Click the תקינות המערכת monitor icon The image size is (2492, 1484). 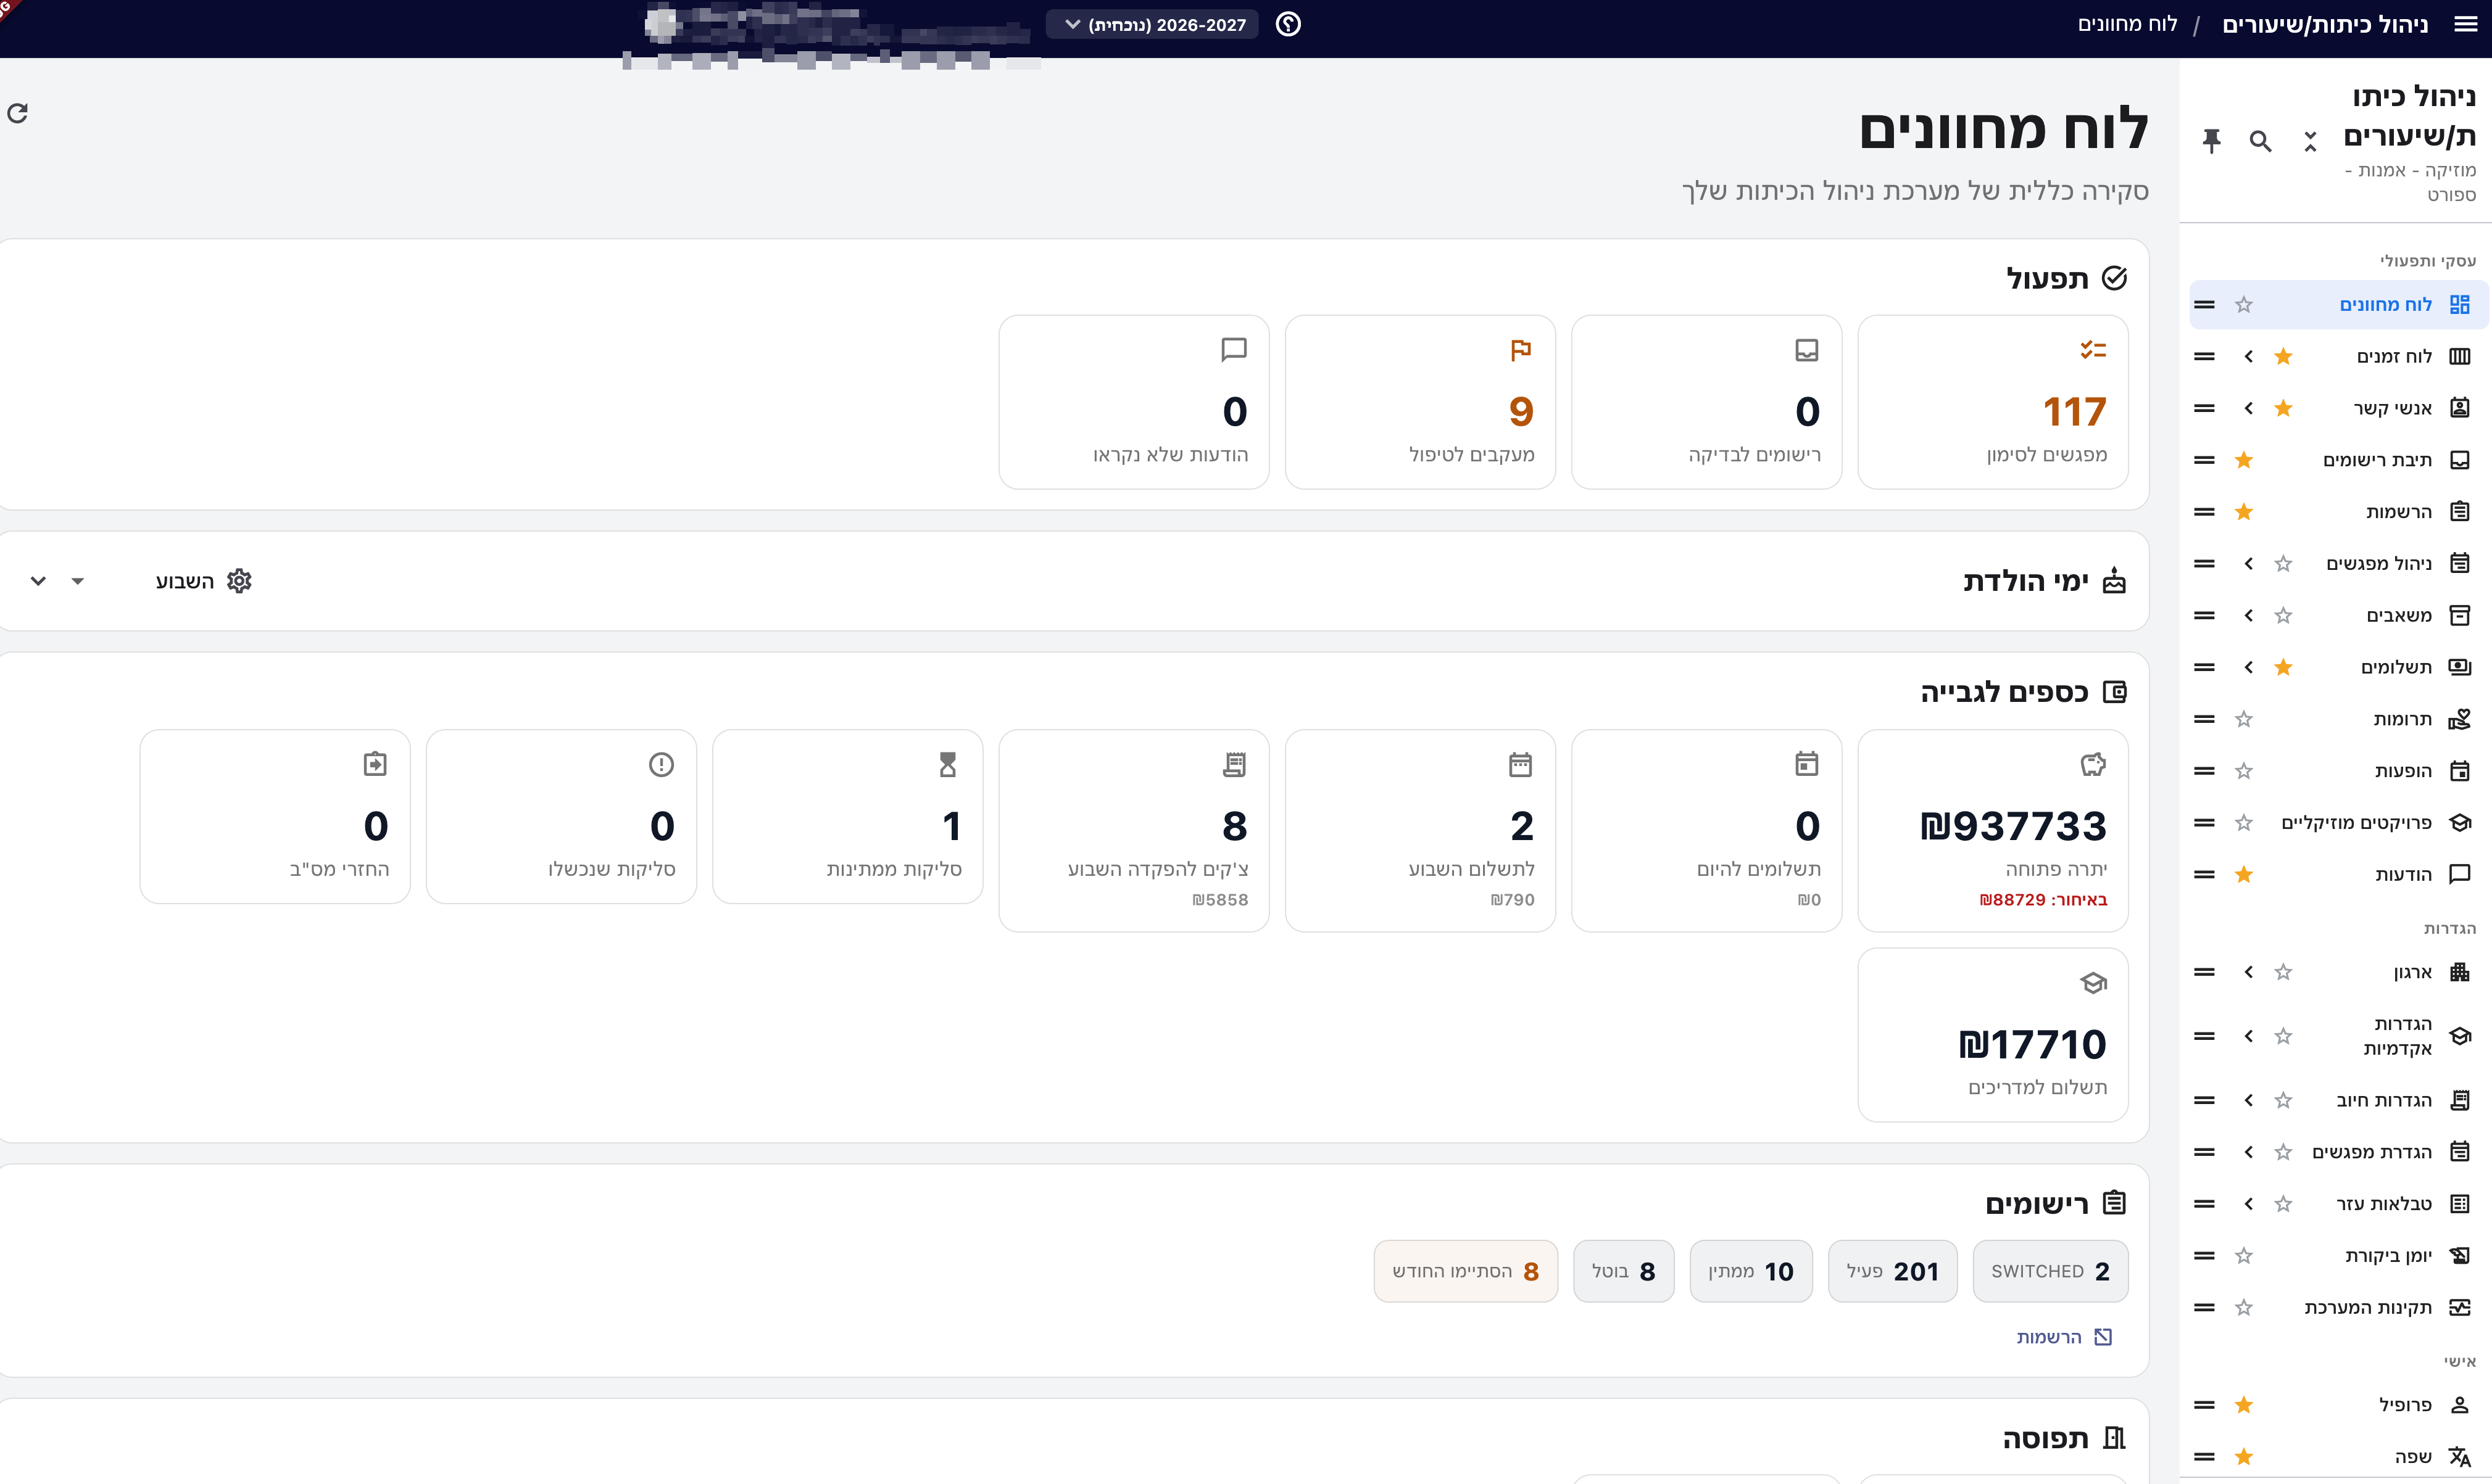pos(2459,1307)
